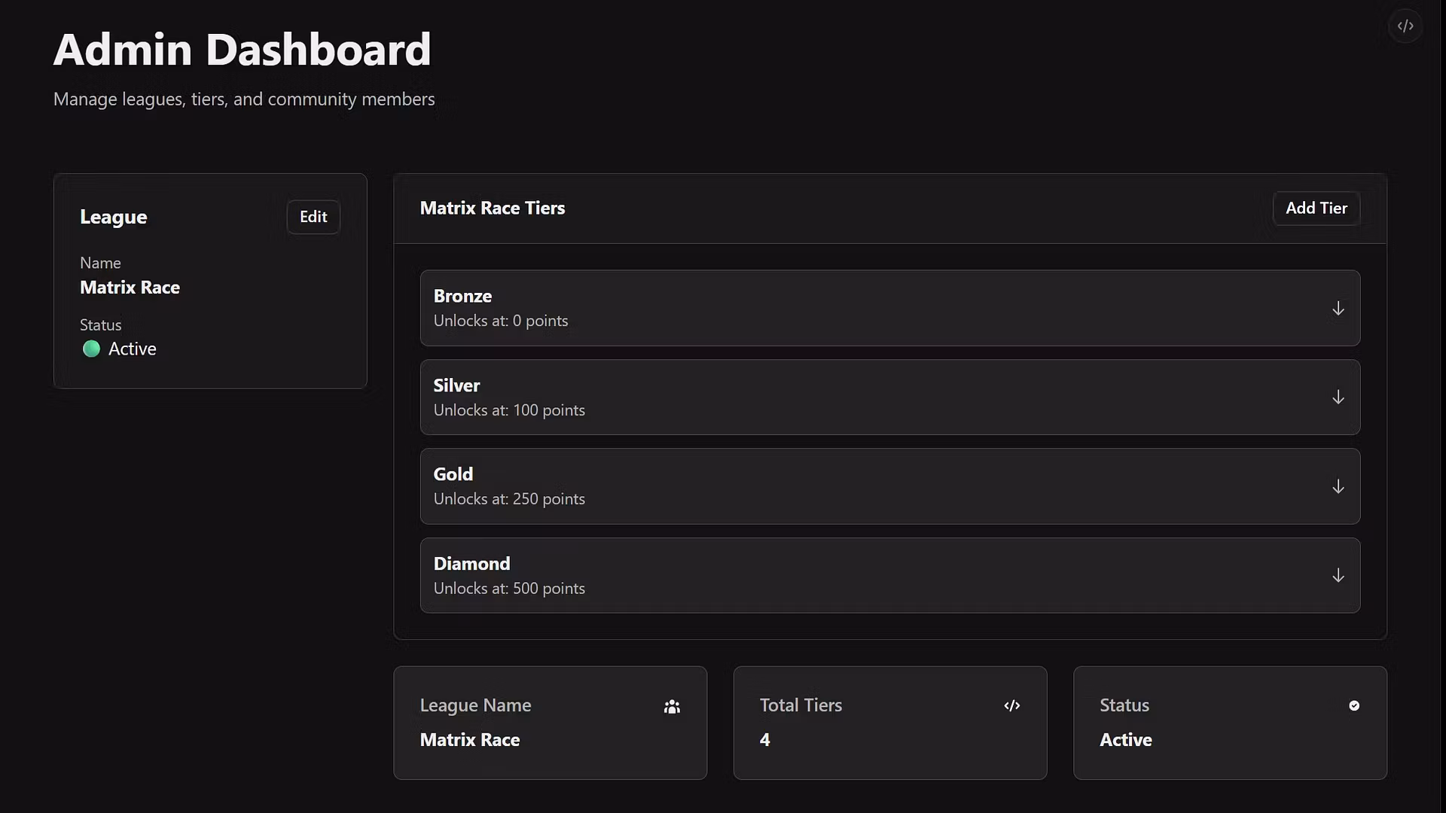Expand the Diamond tier row
This screenshot has width=1446, height=813.
click(889, 576)
